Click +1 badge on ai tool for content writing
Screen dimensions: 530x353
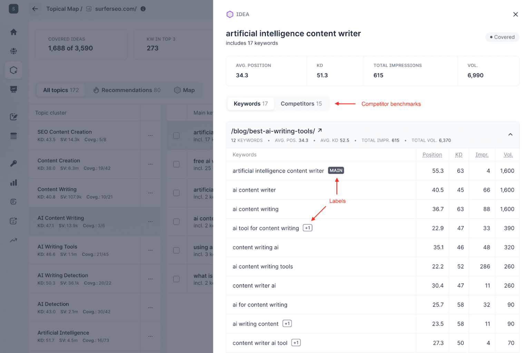pos(307,228)
